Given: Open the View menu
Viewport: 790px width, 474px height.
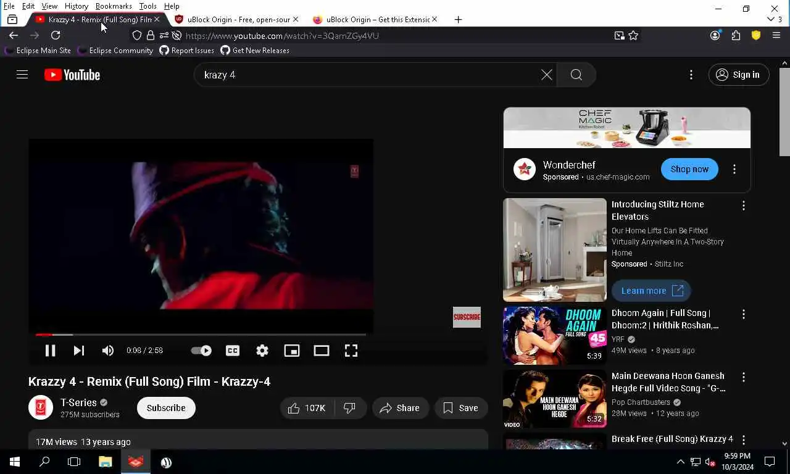Looking at the screenshot, I should [49, 6].
